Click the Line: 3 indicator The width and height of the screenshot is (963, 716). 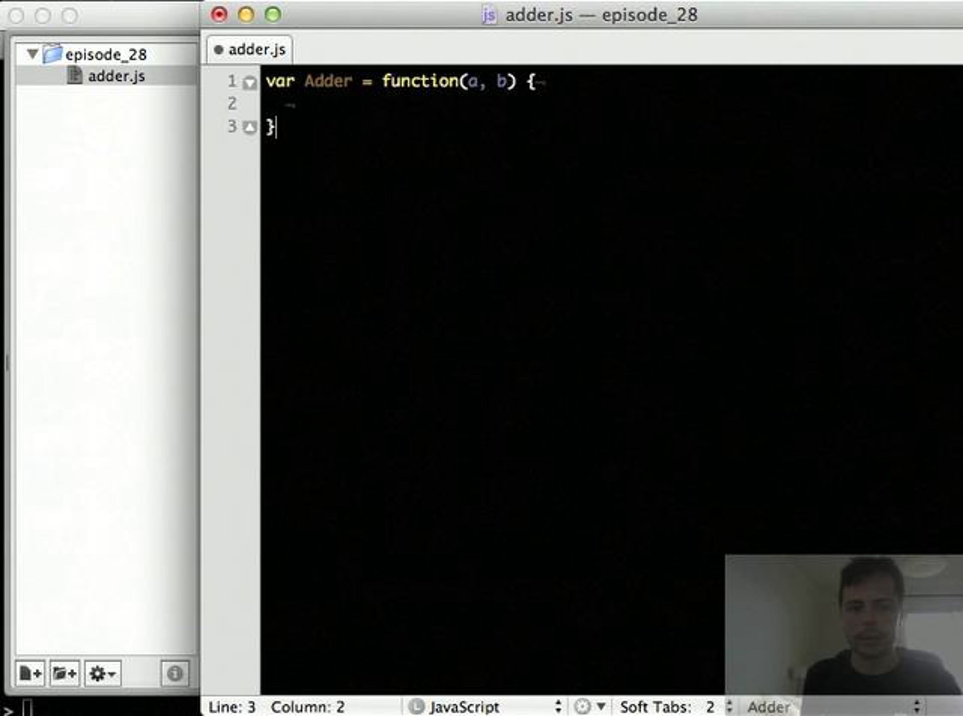(232, 707)
